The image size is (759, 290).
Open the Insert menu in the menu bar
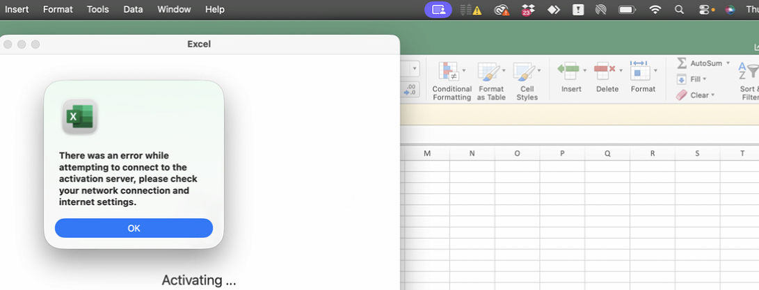click(x=17, y=9)
